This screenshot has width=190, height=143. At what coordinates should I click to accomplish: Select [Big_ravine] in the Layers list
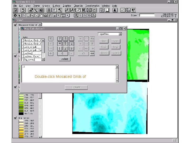click(32, 60)
